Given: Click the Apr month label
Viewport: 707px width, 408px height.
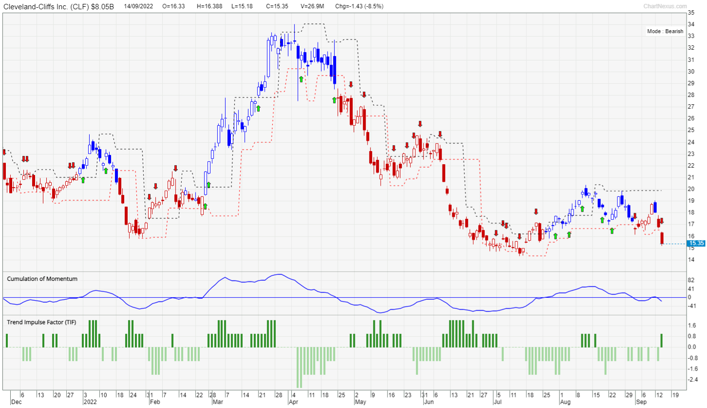Looking at the screenshot, I should (293, 403).
